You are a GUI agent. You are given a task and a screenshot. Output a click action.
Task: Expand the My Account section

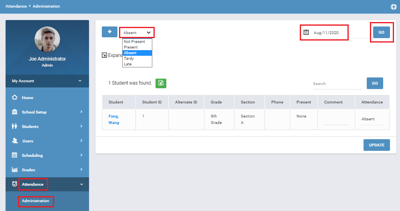47,81
